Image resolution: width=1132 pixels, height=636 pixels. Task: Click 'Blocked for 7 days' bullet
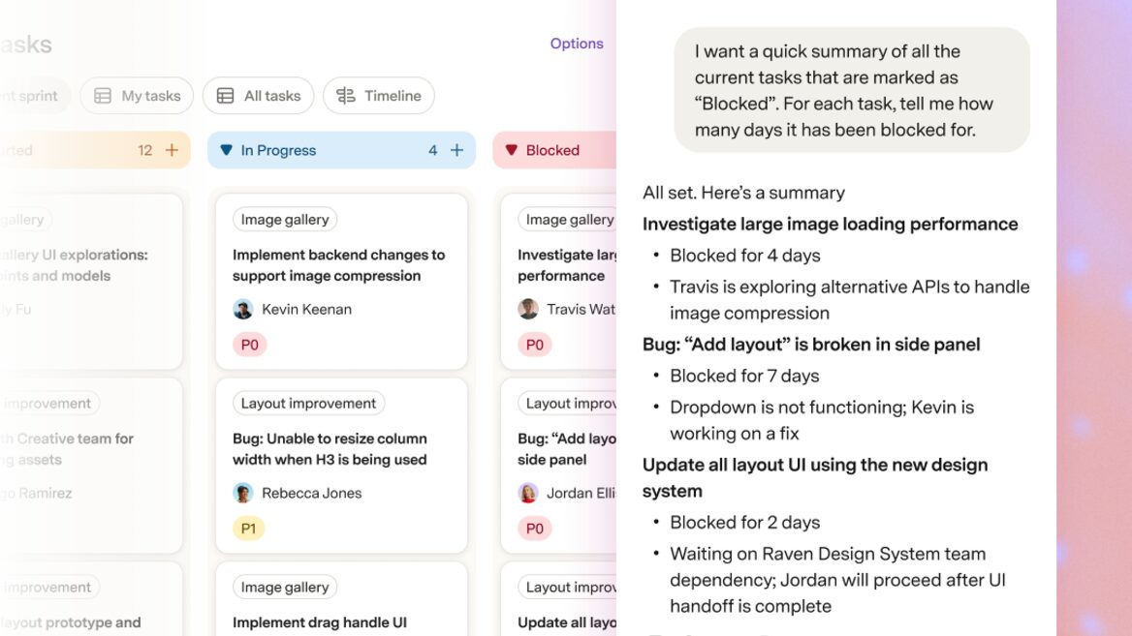744,376
